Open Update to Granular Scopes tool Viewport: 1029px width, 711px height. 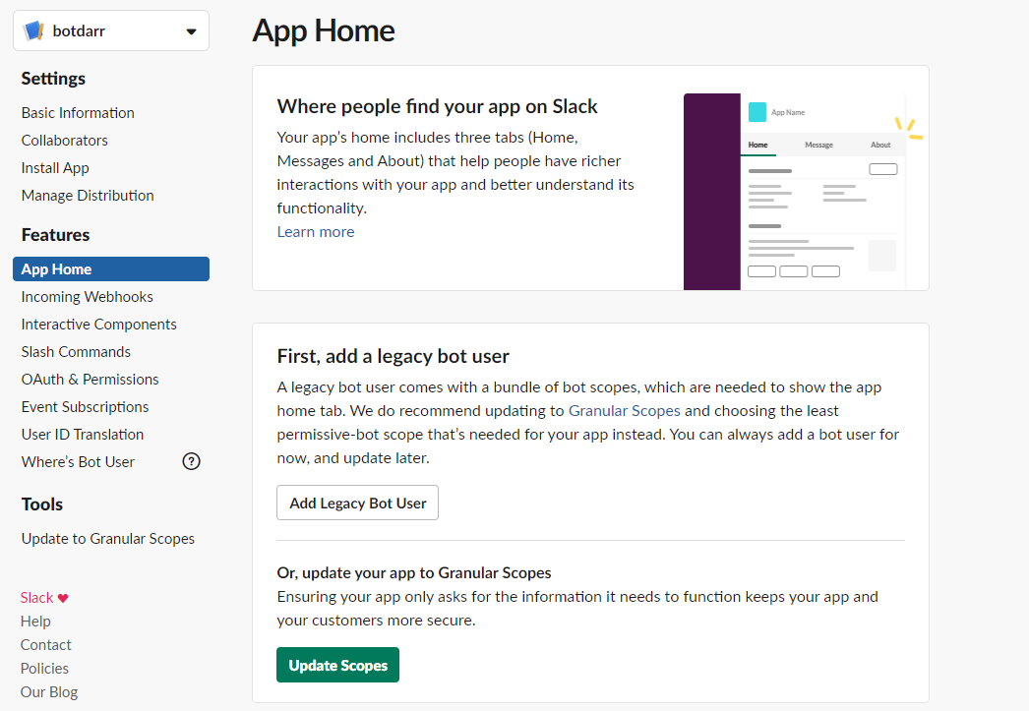[x=107, y=539]
